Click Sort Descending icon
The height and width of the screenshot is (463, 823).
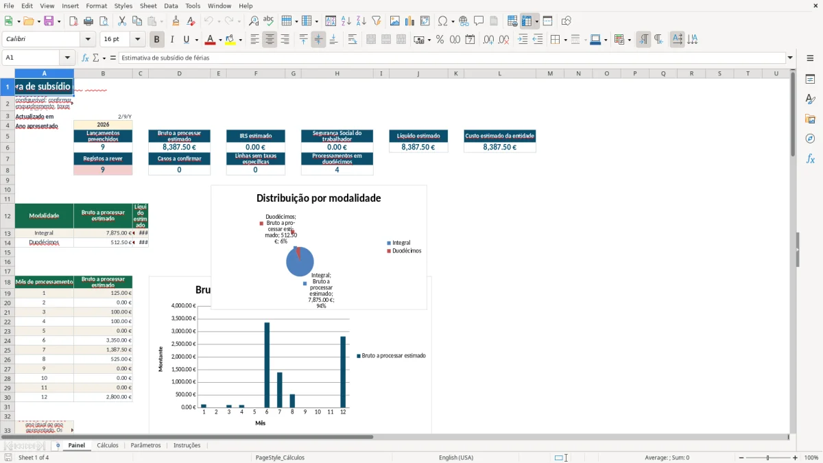[361, 21]
